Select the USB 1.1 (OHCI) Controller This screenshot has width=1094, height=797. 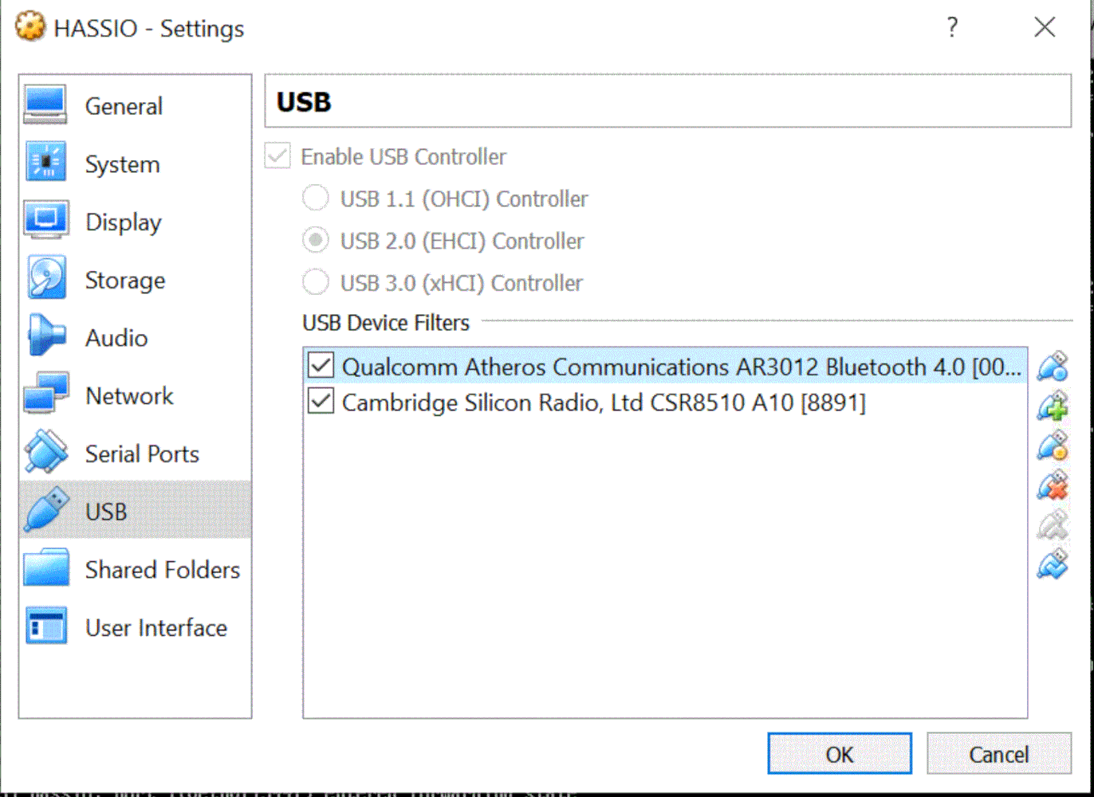315,198
